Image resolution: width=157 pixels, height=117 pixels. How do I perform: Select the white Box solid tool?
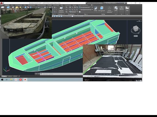[x=3, y=7]
